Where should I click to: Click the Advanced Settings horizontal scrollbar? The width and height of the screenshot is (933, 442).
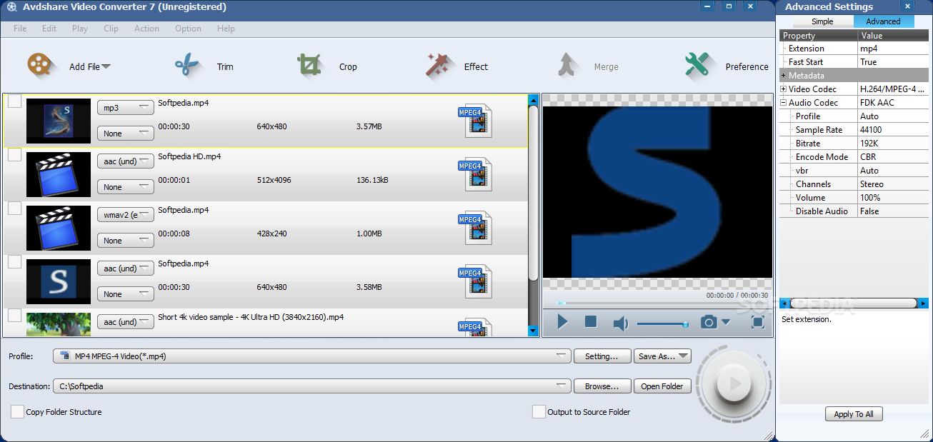click(854, 303)
